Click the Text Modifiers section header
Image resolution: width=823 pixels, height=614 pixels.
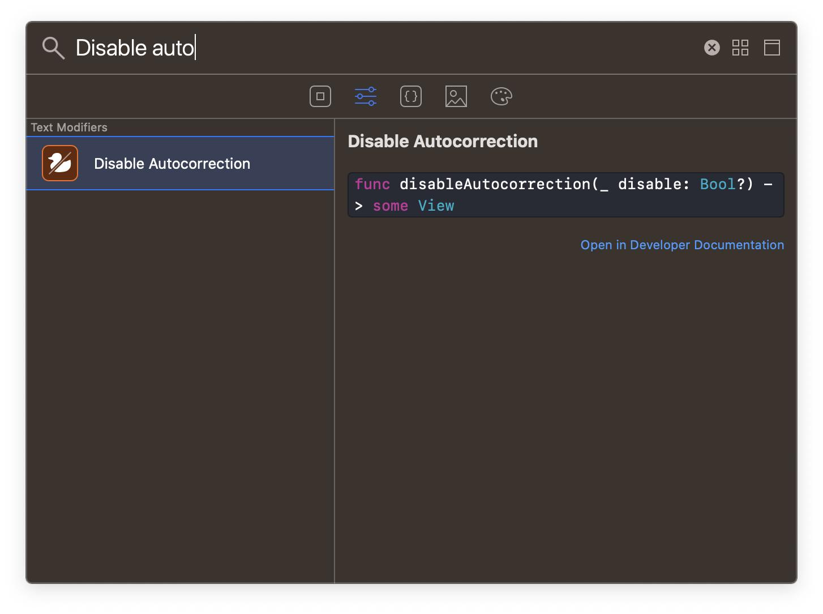(x=69, y=127)
